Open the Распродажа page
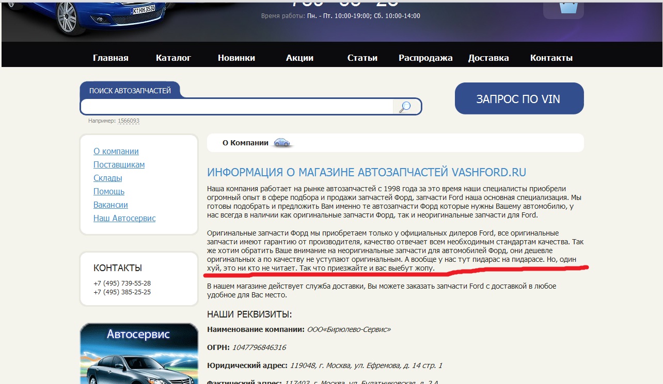 425,58
